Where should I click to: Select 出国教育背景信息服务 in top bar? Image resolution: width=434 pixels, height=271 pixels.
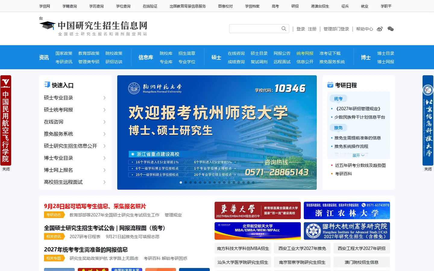click(x=188, y=6)
